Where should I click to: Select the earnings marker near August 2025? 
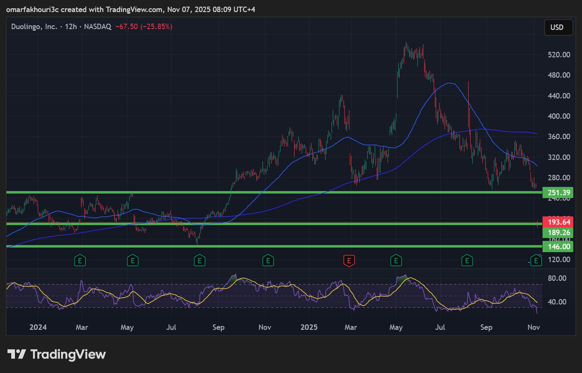pos(467,261)
